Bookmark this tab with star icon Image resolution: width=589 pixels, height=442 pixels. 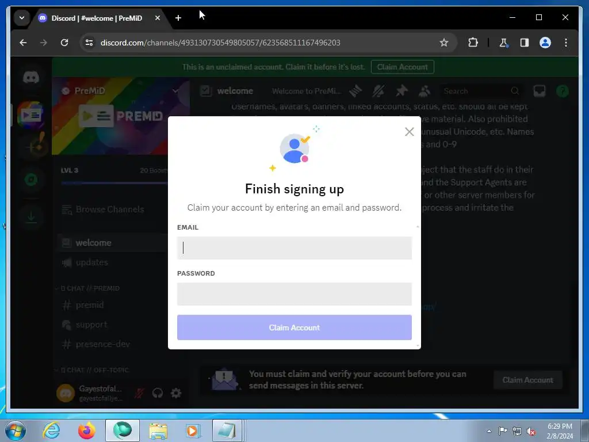click(x=443, y=43)
